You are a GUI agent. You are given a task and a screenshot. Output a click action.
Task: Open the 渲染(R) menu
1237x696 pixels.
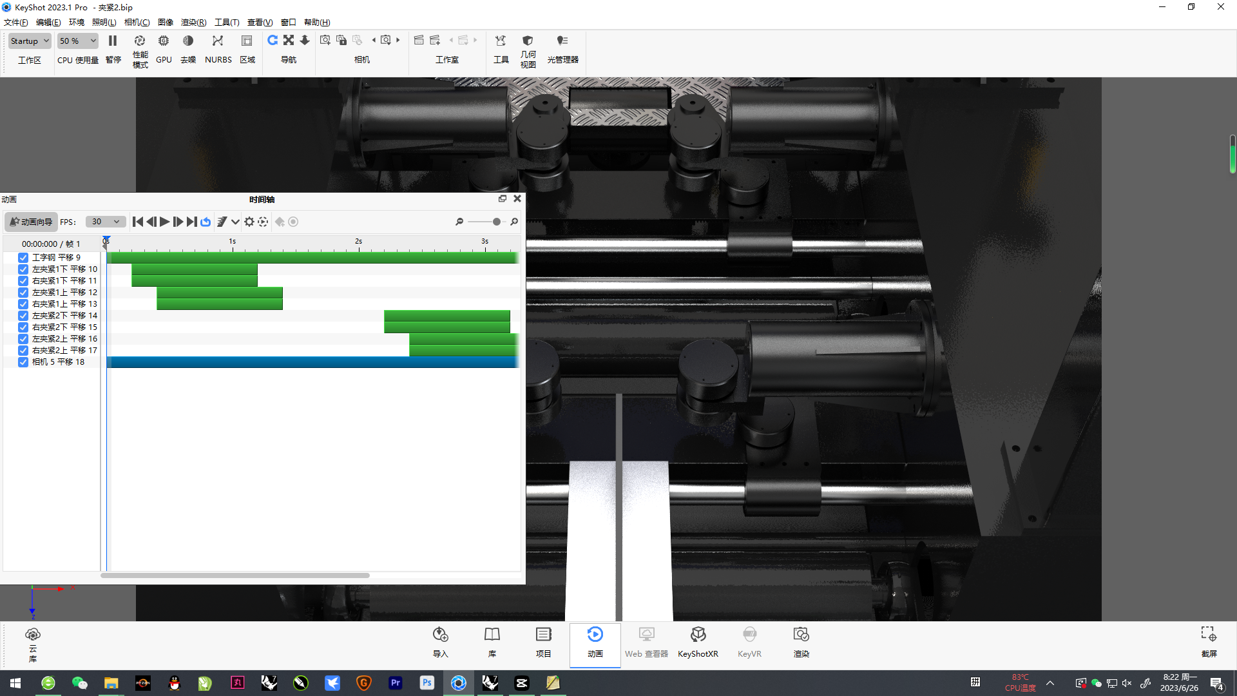coord(193,23)
